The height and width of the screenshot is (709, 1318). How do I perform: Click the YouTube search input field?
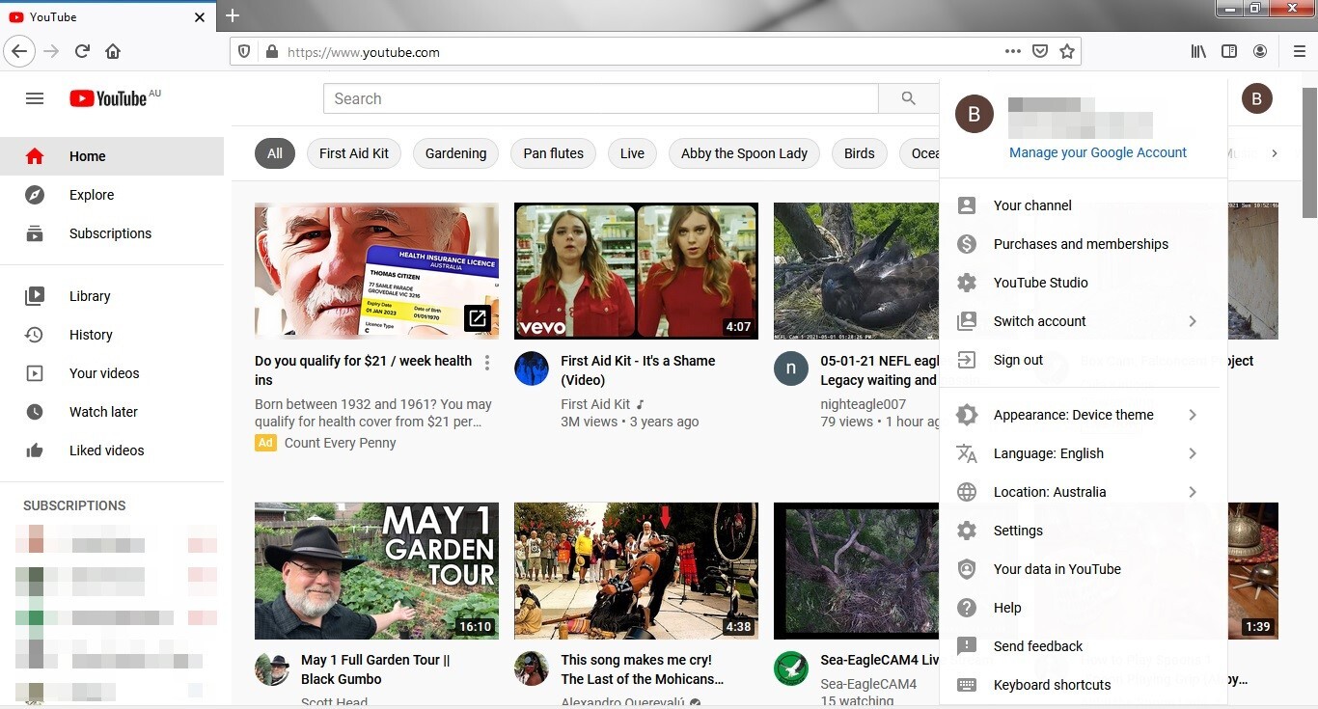[600, 98]
